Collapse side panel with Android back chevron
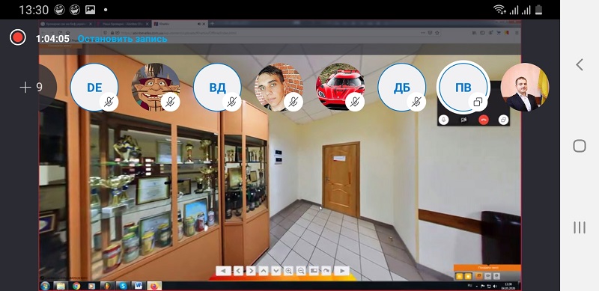Viewport: 599px width, 291px height. [x=580, y=64]
